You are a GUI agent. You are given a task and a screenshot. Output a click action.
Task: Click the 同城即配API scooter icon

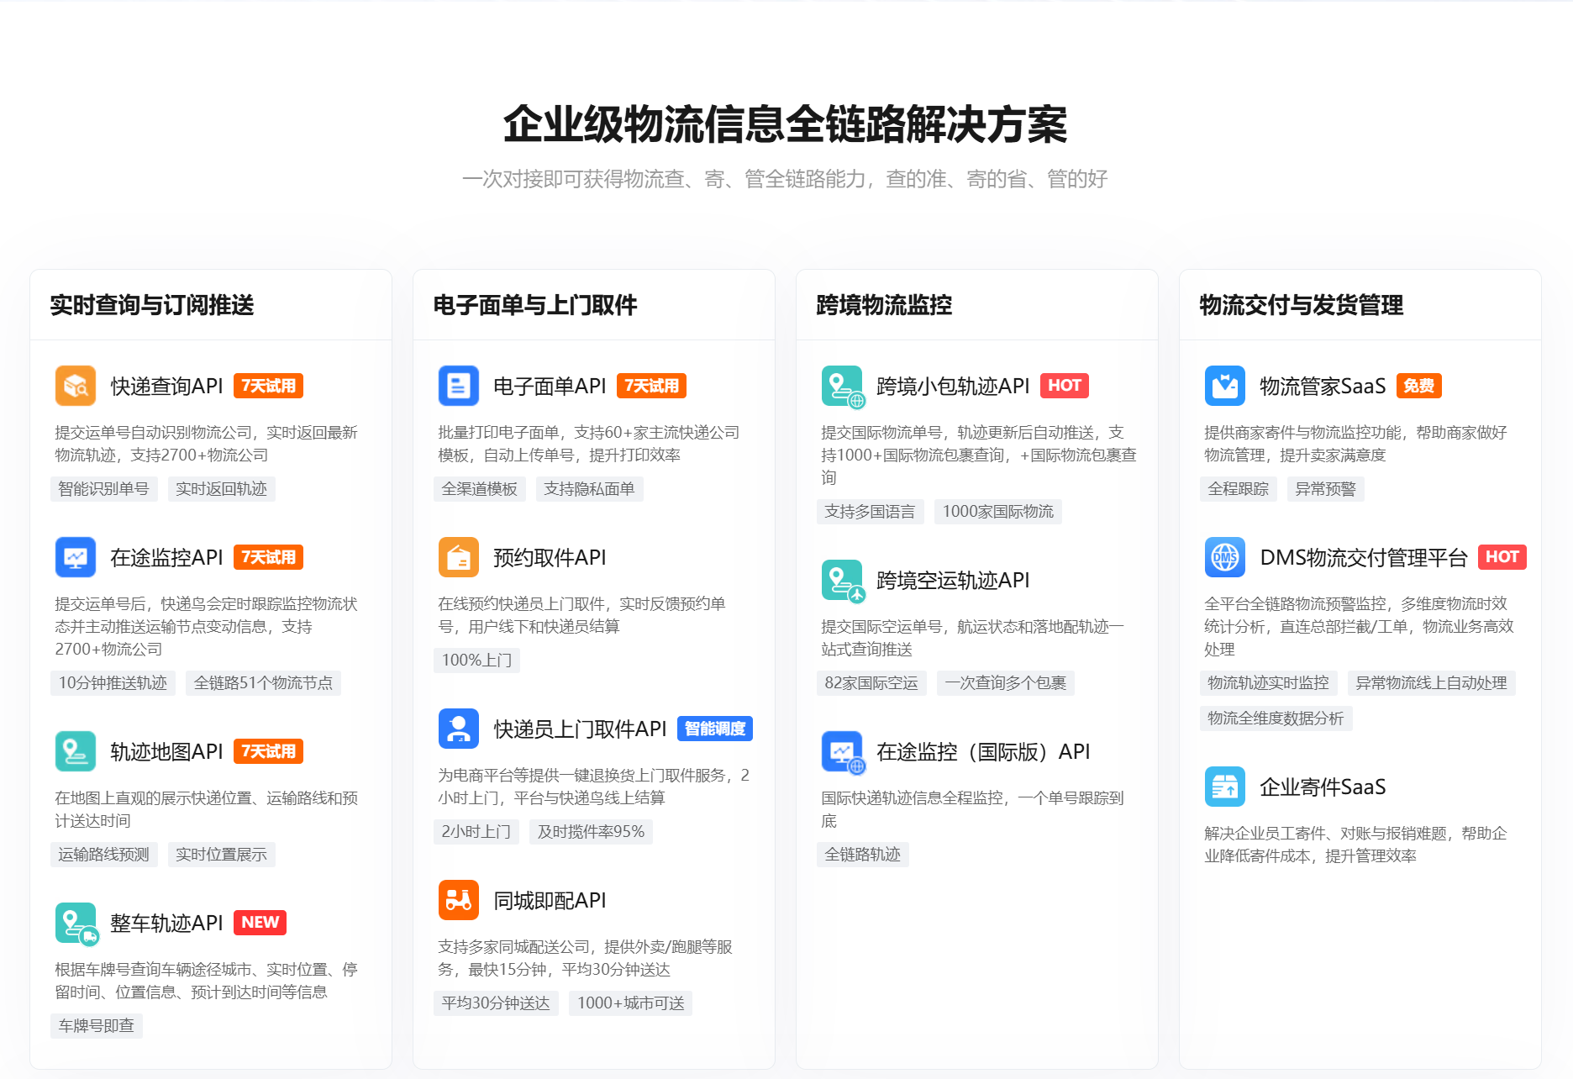click(459, 900)
